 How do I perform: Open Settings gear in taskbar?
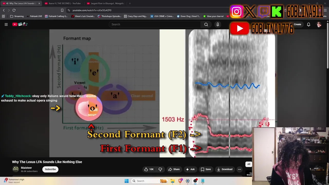coord(188,181)
